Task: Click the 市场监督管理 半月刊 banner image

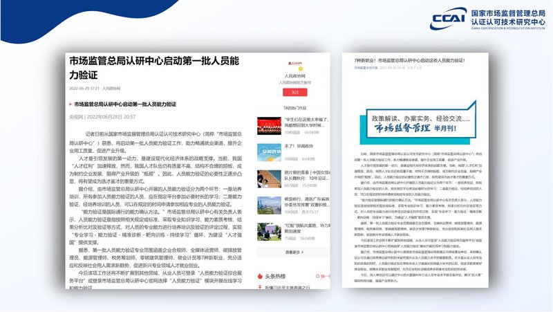Action: click(x=418, y=122)
